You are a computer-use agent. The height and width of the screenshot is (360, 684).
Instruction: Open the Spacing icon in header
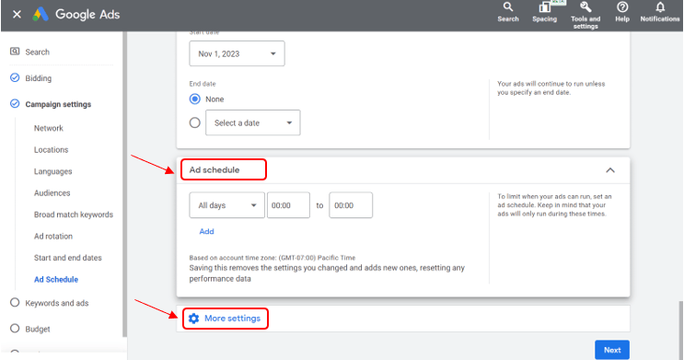tap(544, 7)
